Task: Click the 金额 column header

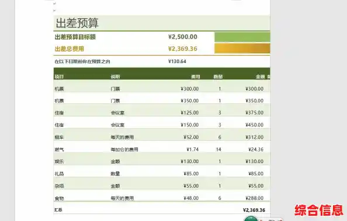Action: click(261, 77)
